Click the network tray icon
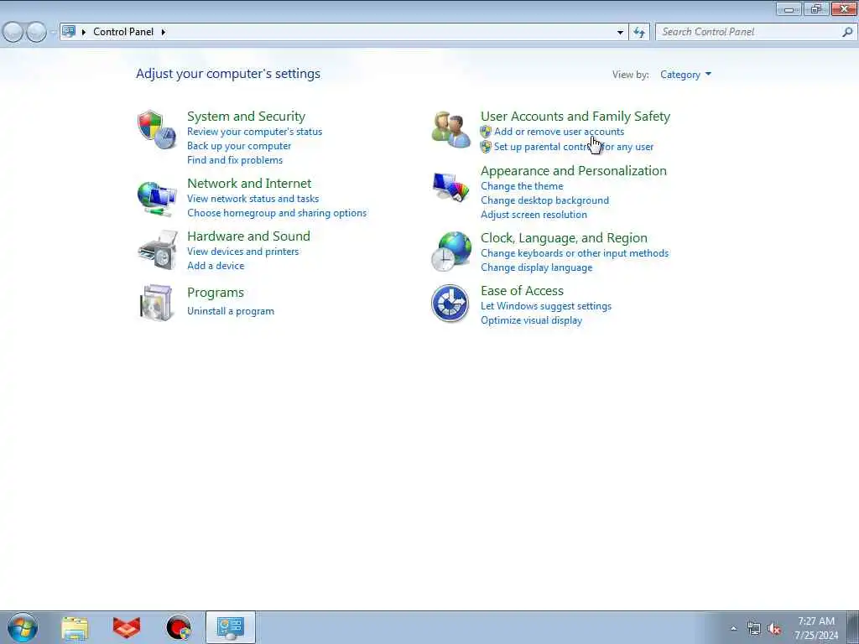Image resolution: width=859 pixels, height=644 pixels. click(x=754, y=629)
